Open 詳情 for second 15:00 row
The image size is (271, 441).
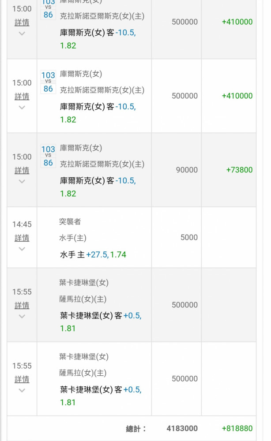tap(22, 97)
